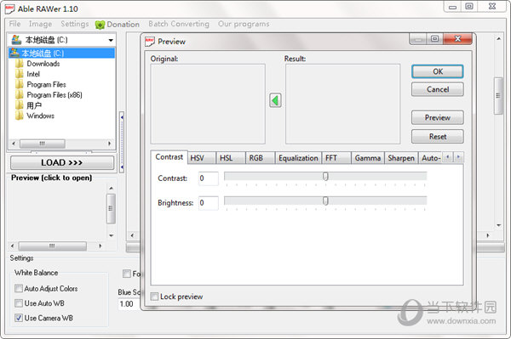Viewport: 511px width, 339px height.
Task: Switch to the FFT tab
Action: tap(336, 158)
